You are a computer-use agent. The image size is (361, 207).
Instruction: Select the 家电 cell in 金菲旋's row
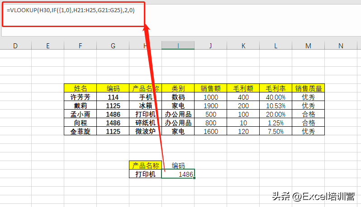(178, 131)
